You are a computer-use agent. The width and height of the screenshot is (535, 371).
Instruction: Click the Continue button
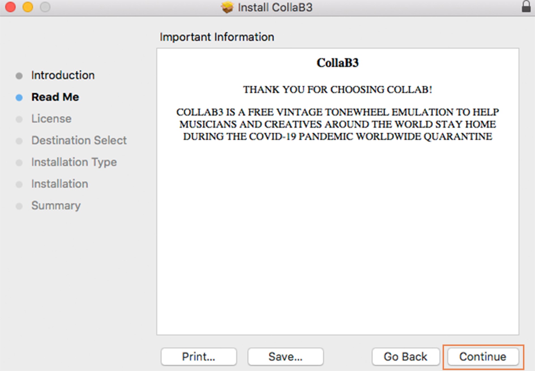(483, 357)
